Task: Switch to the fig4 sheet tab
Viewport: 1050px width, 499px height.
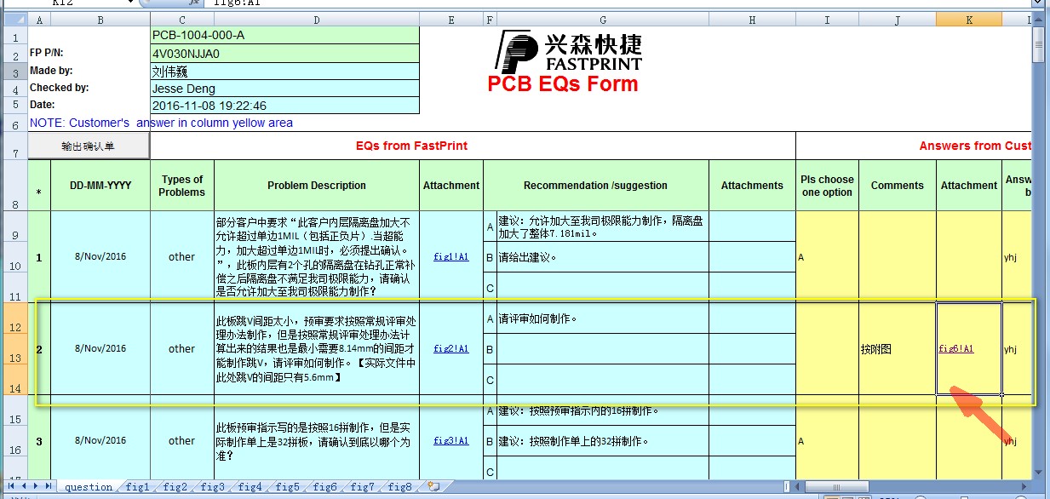Action: 250,487
